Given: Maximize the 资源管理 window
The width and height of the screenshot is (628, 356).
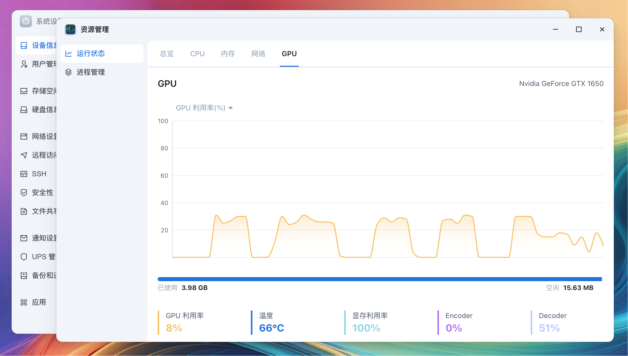Looking at the screenshot, I should pyautogui.click(x=579, y=30).
